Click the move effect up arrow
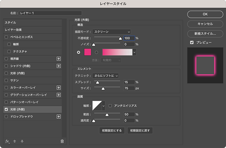This screenshot has width=226, height=148. coord(14,141)
